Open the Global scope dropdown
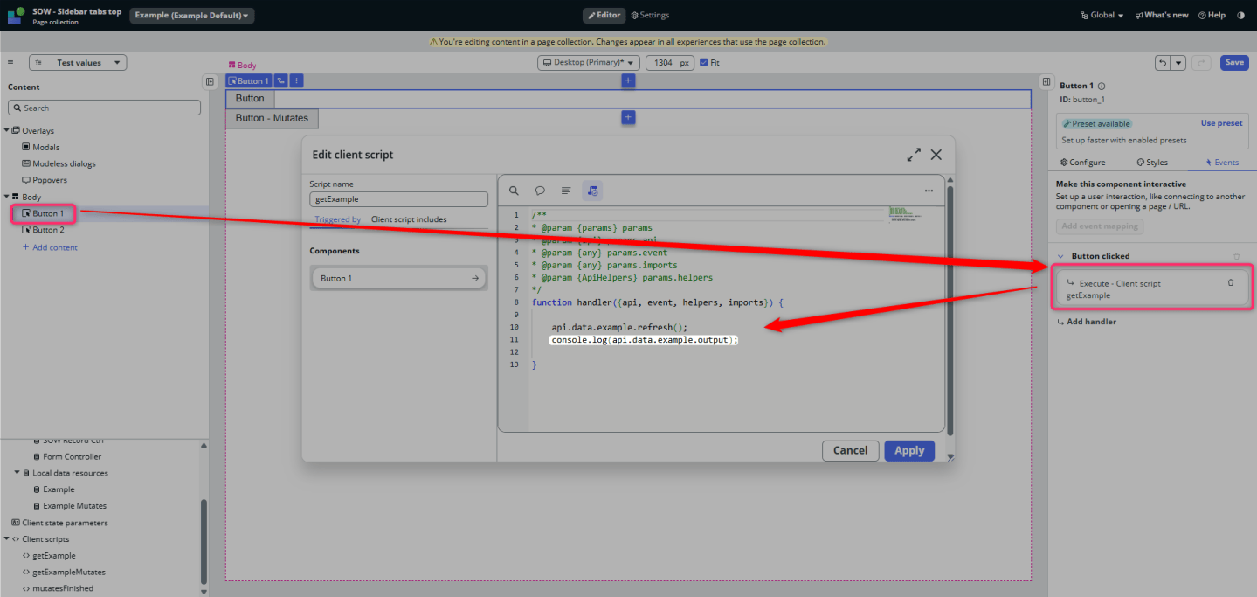Viewport: 1257px width, 597px height. 1102,15
